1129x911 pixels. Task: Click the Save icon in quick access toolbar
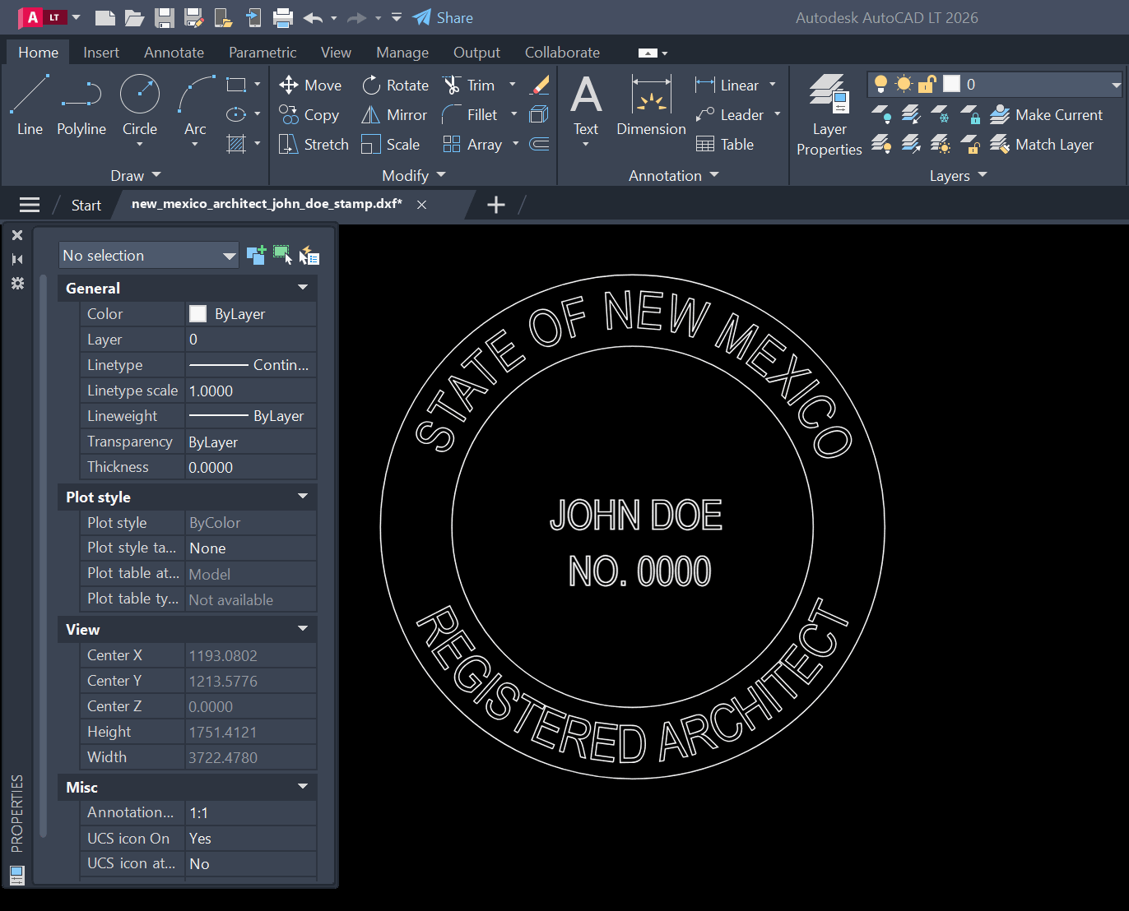pos(165,18)
